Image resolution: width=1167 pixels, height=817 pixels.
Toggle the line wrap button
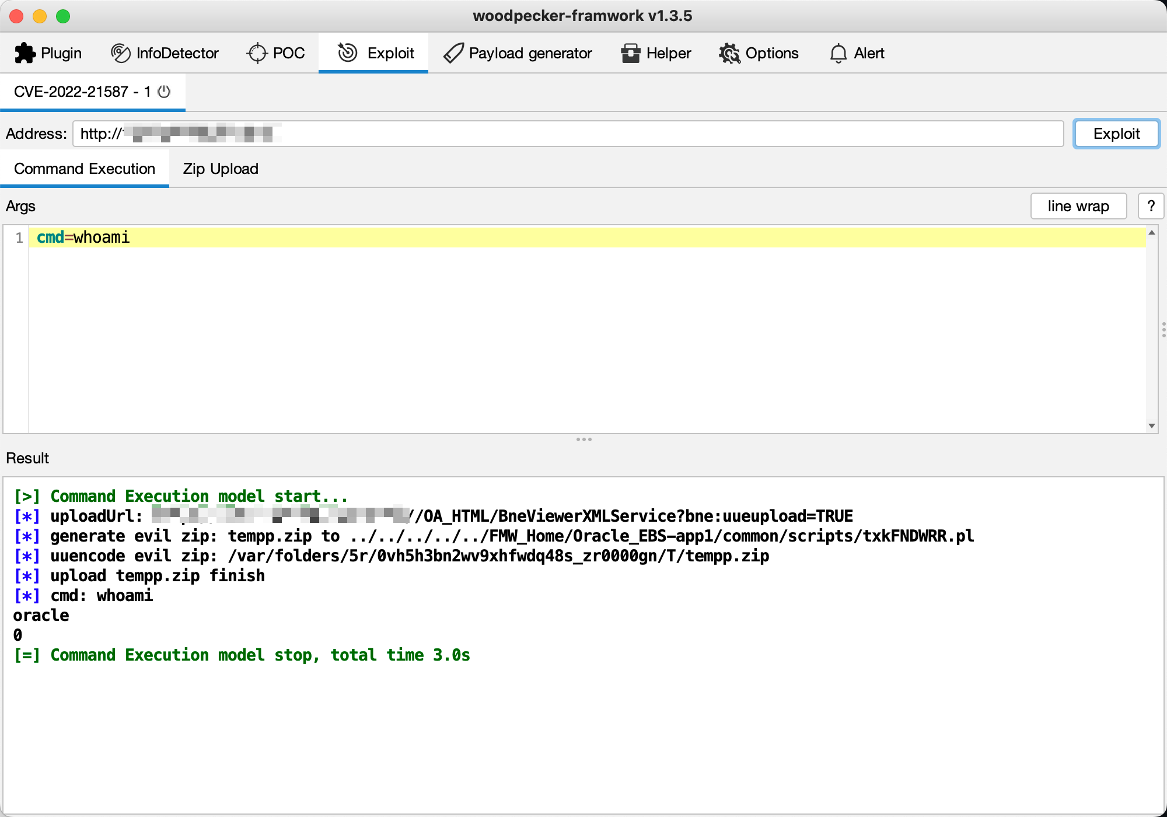[x=1078, y=206]
